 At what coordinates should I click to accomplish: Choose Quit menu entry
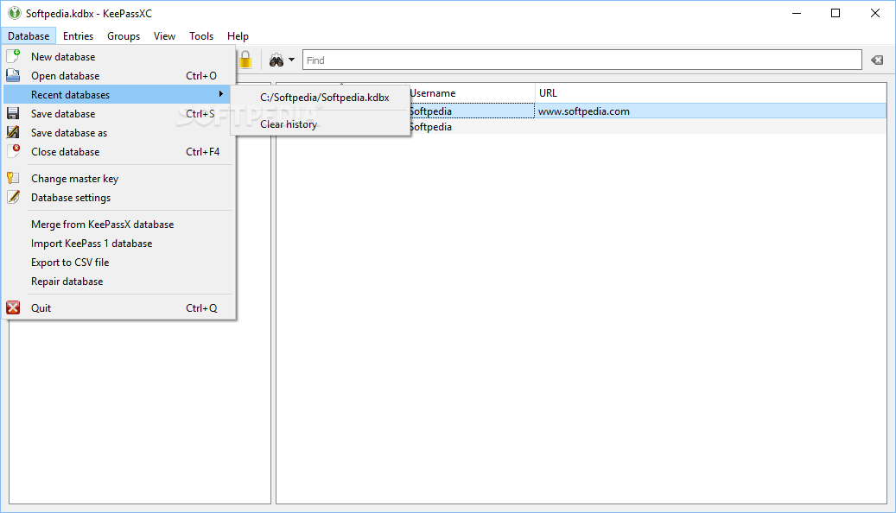click(x=119, y=308)
